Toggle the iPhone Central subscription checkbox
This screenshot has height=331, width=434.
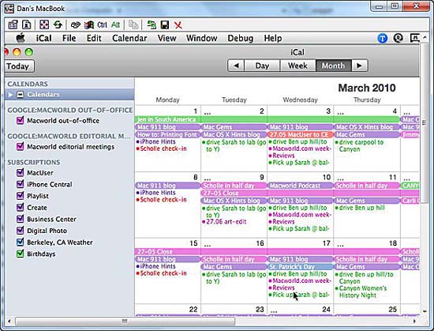click(x=21, y=184)
